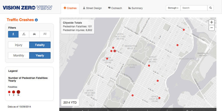222x111 pixels.
Task: Click the Manhattan Valley map label
Action: click(x=131, y=47)
